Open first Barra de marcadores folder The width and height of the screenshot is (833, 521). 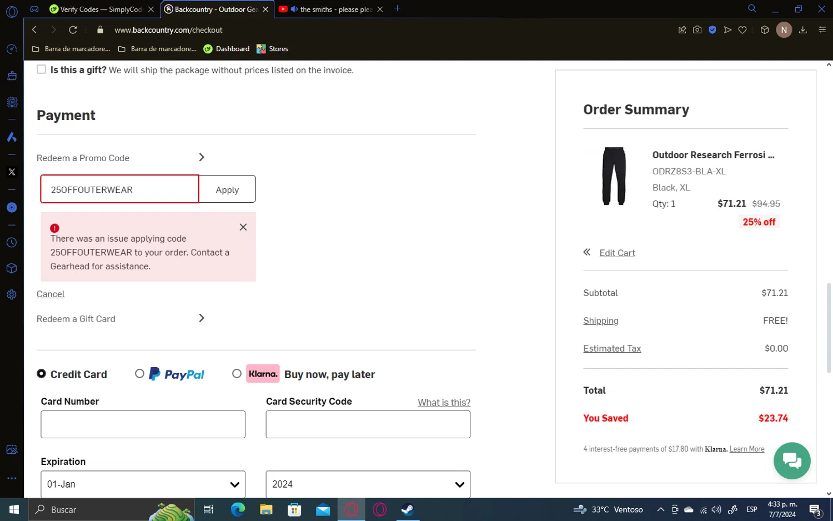tap(71, 49)
